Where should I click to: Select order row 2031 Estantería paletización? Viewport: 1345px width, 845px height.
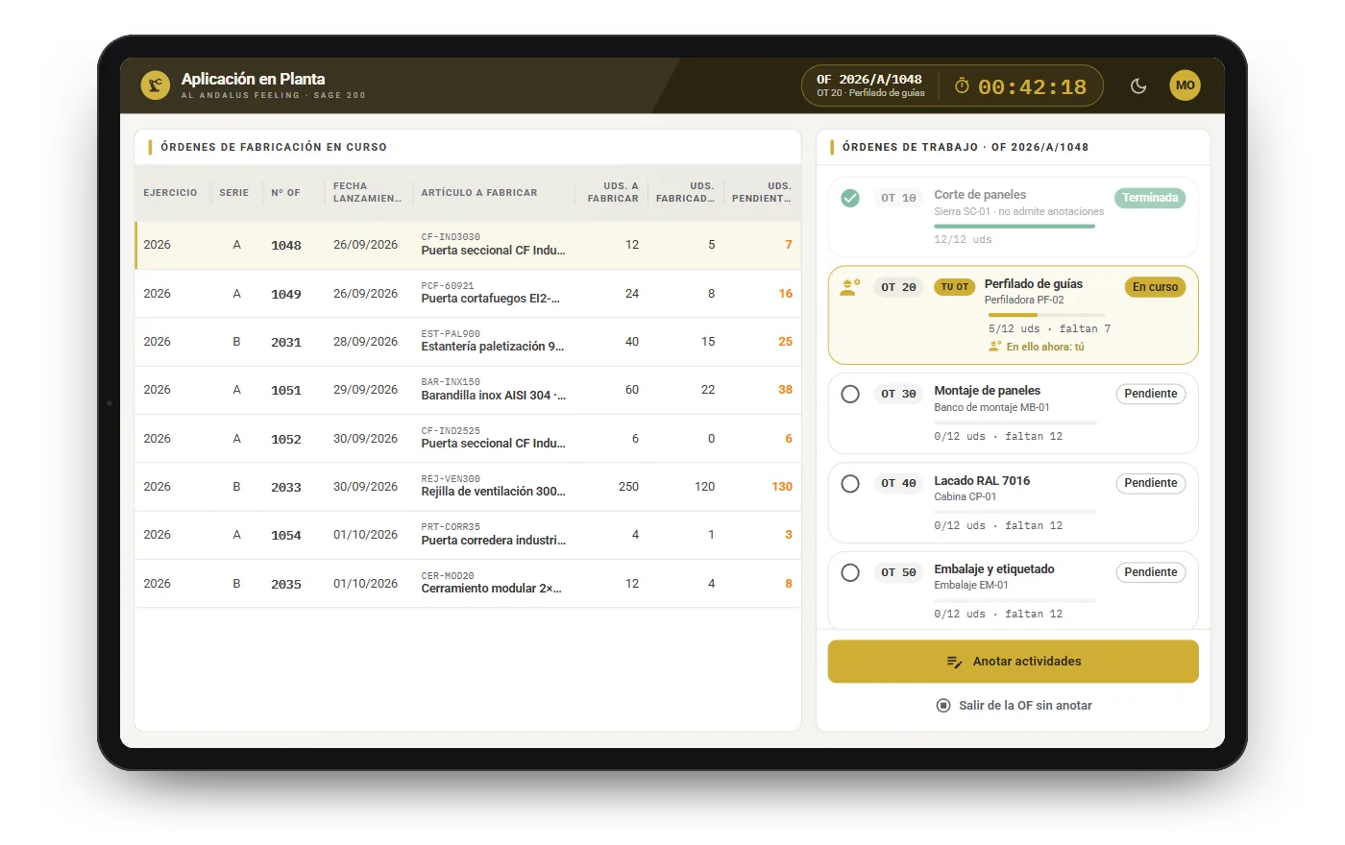pos(468,342)
